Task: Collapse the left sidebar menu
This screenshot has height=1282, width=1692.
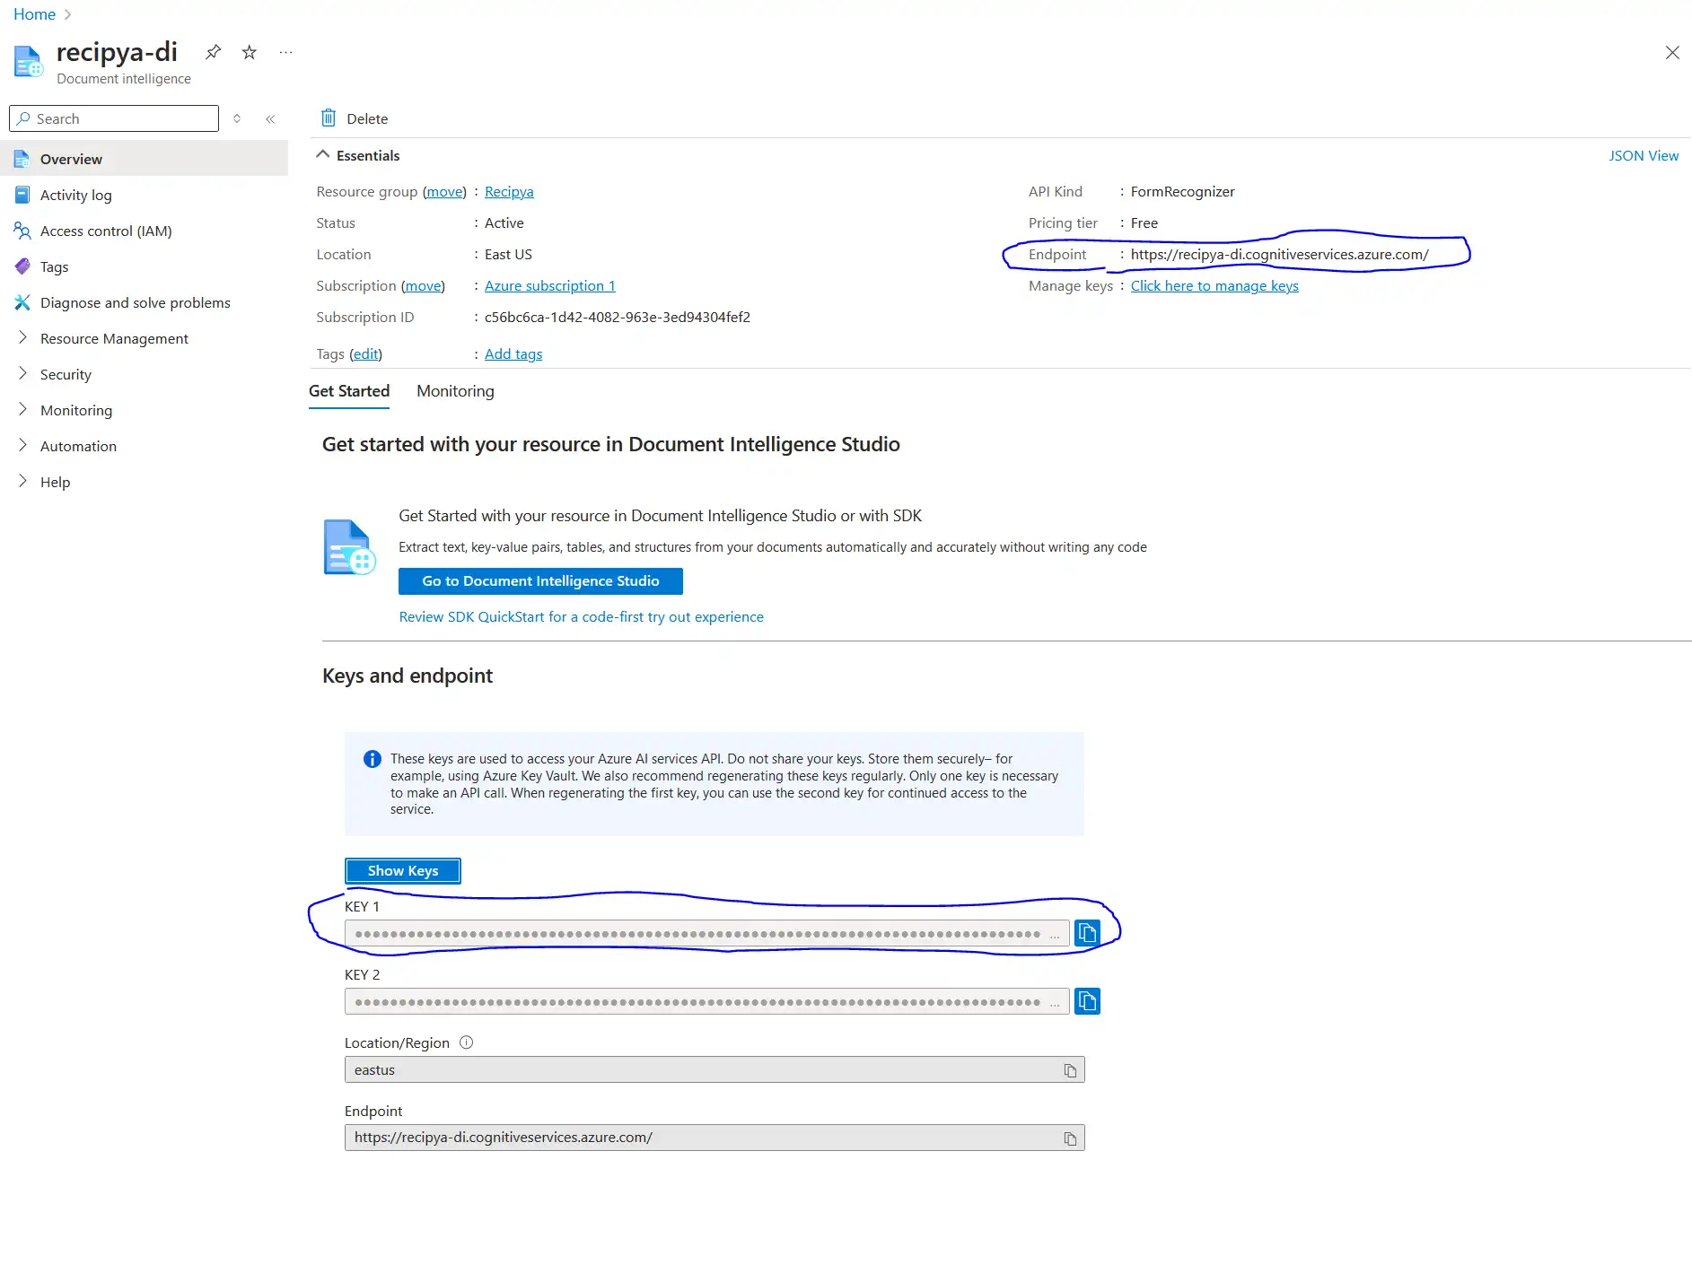Action: 270,118
